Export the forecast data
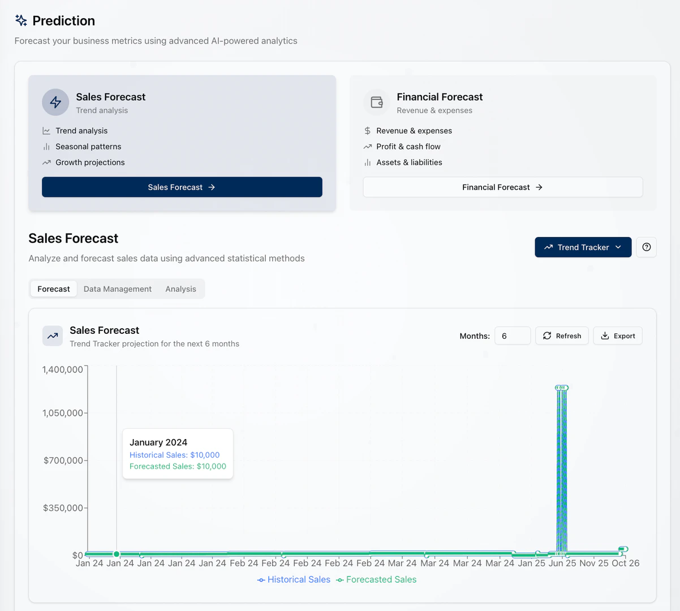 tap(617, 336)
